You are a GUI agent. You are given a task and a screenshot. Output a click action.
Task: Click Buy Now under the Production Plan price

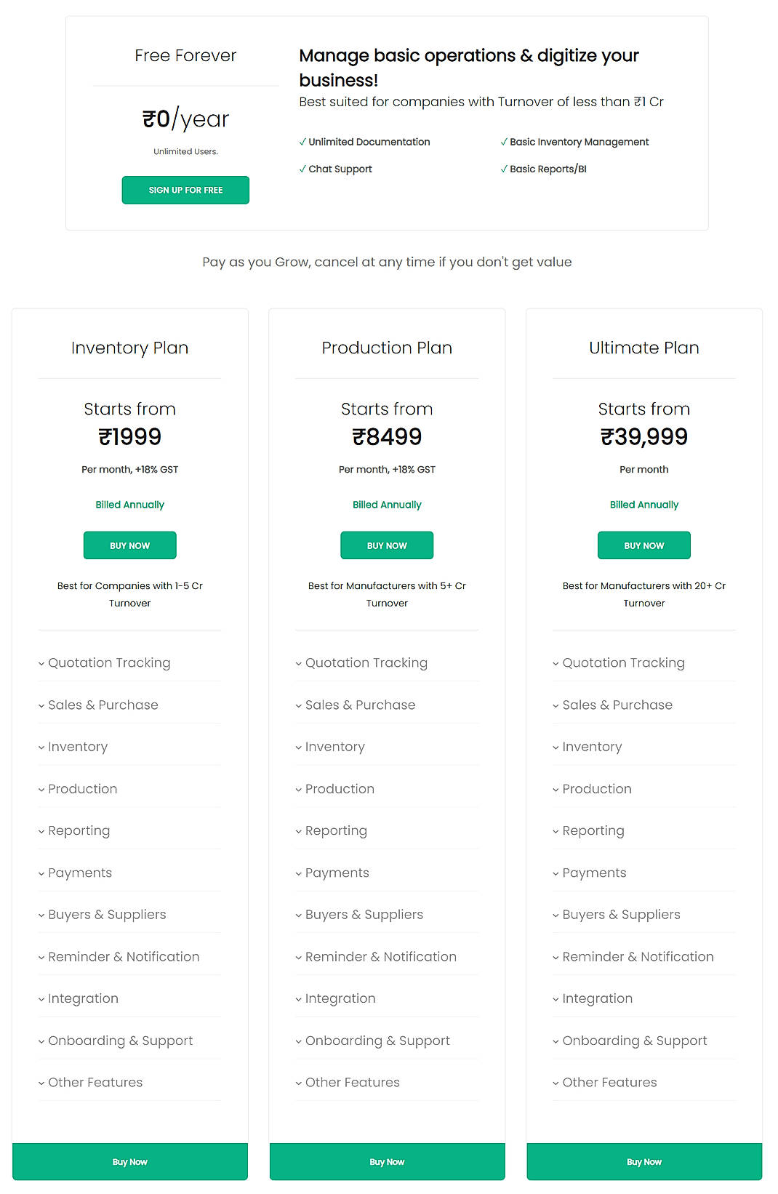point(387,545)
